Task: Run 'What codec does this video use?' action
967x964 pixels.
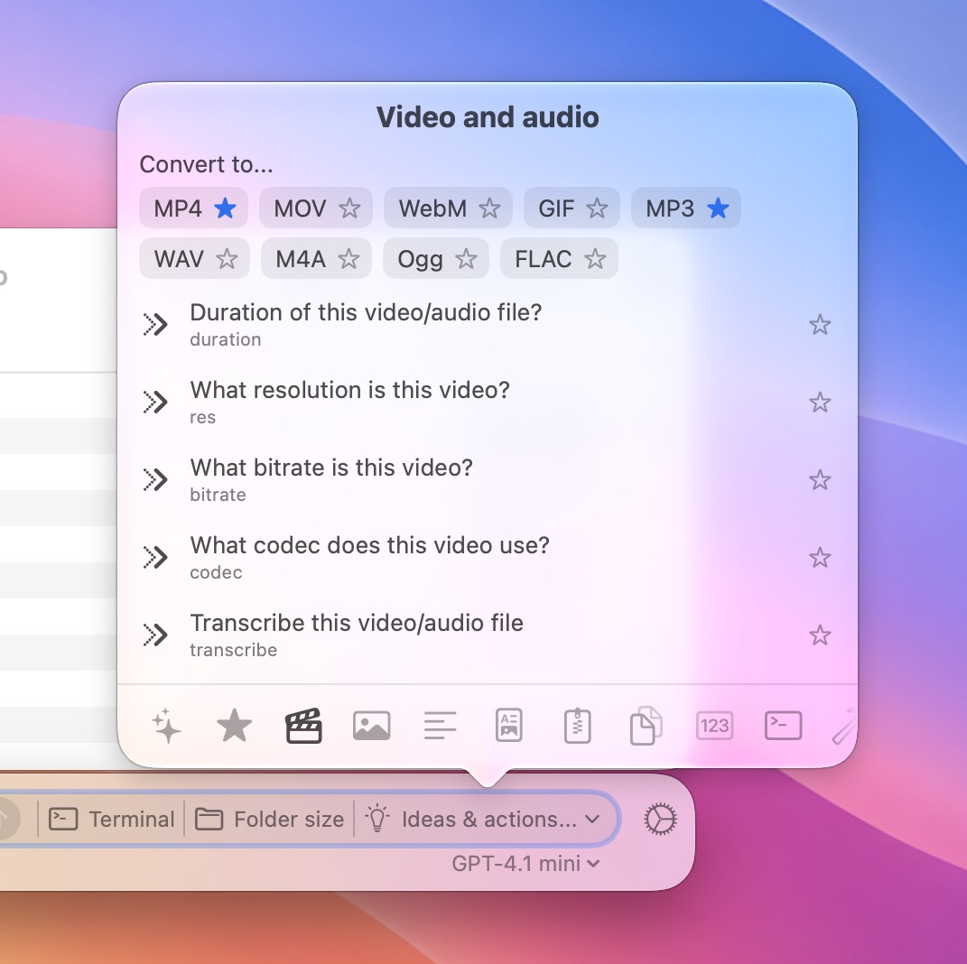Action: coord(487,558)
